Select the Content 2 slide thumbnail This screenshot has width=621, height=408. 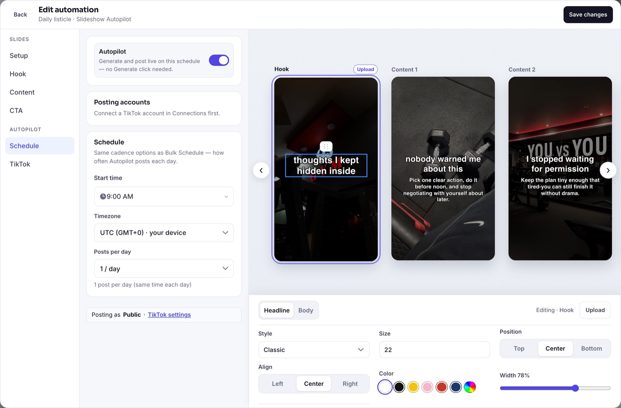[560, 168]
